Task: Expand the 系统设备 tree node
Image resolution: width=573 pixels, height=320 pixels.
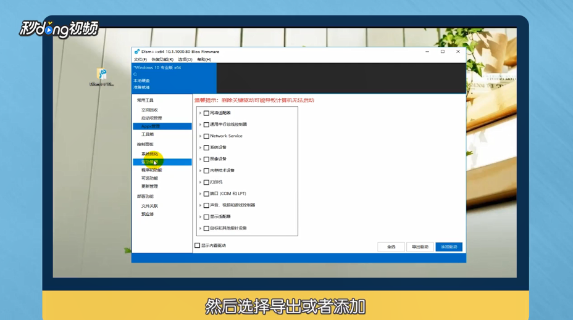Action: 200,148
